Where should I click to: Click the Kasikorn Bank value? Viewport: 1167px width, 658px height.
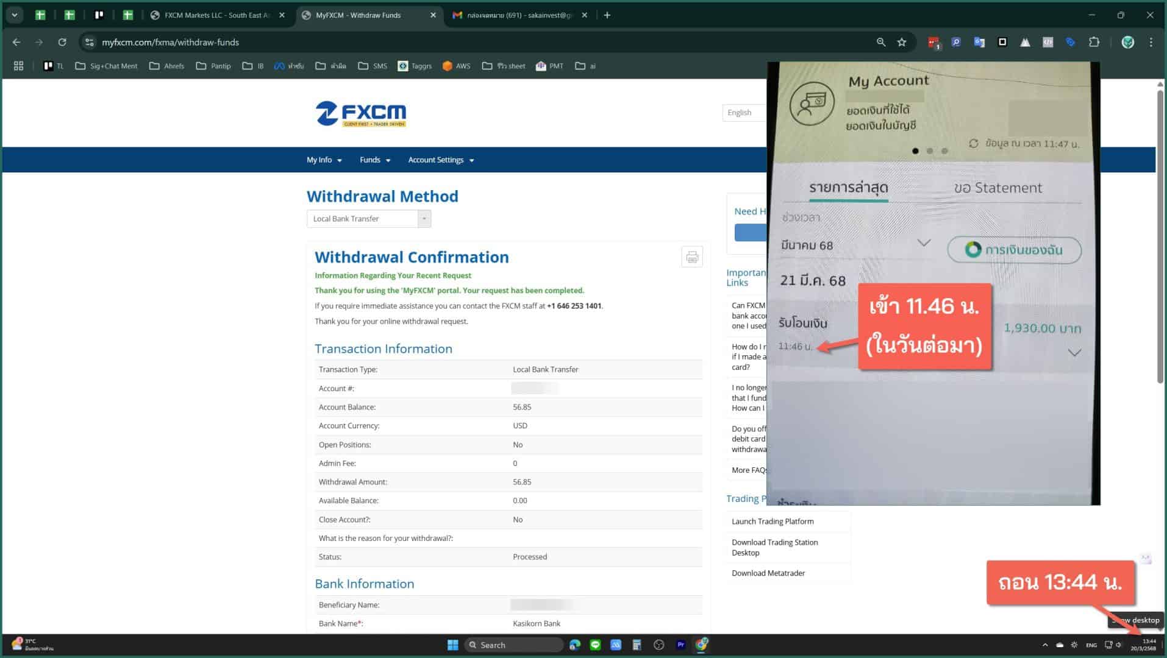click(x=537, y=623)
